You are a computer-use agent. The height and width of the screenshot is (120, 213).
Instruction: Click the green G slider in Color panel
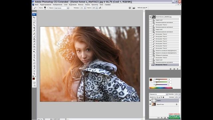tap(161, 82)
